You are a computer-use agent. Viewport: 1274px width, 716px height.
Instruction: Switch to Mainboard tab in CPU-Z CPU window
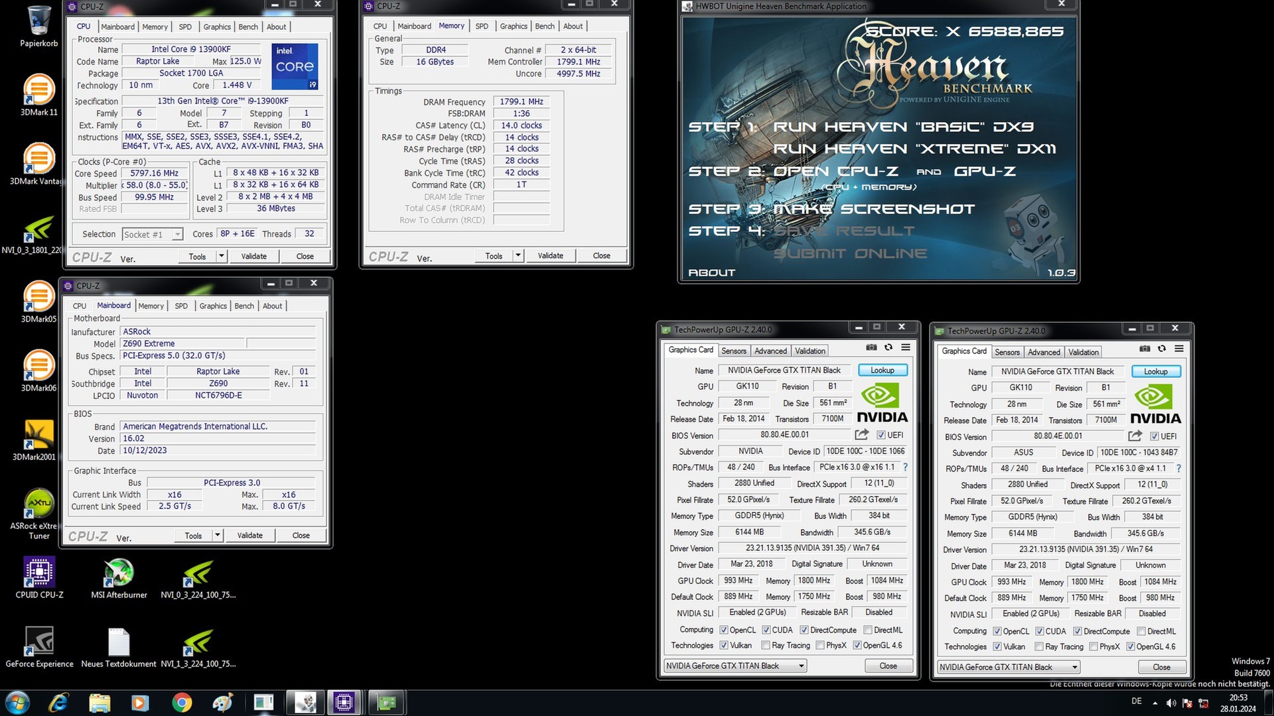[x=118, y=27]
